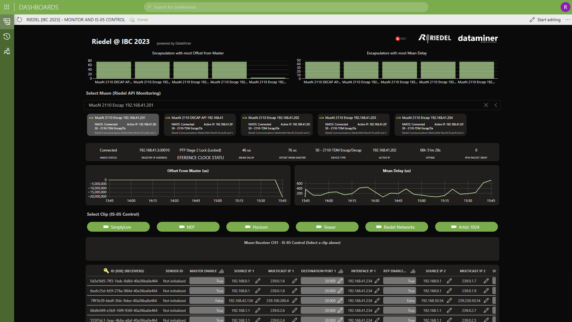The width and height of the screenshot is (572, 322).
Task: Edit Interface IP 192.168.41.234 in 5d3e5fd5 row
Action: coord(377,281)
